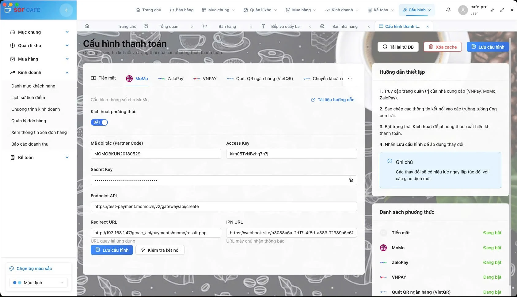This screenshot has height=297, width=517.
Task: Click the Mã đối tác Partner Code field
Action: point(156,154)
